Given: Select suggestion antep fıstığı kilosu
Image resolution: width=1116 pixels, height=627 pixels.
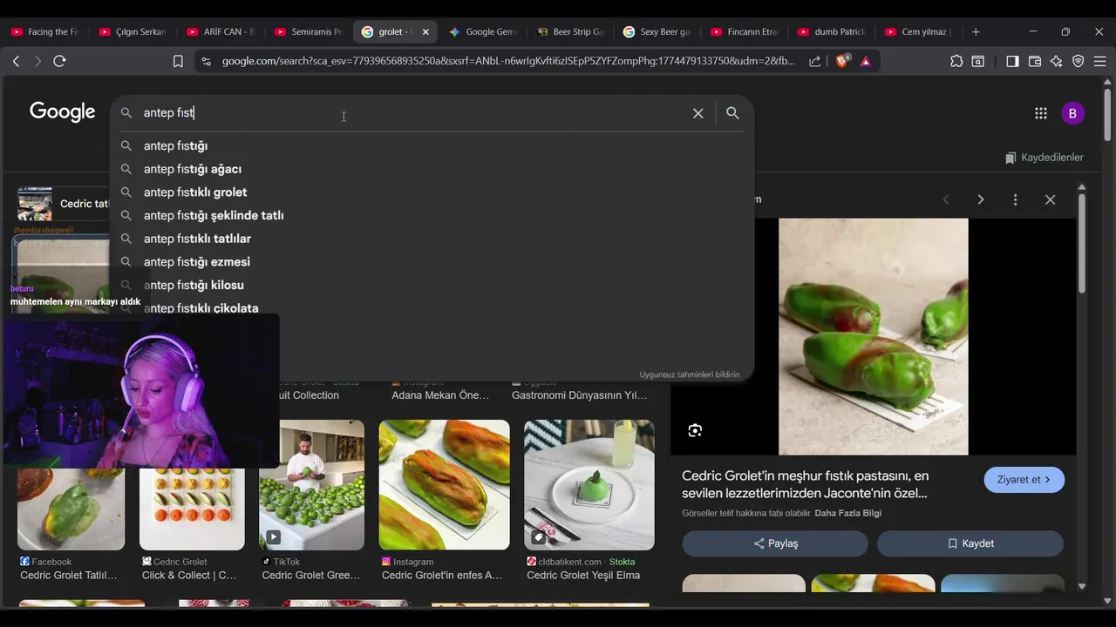Looking at the screenshot, I should tap(432, 285).
